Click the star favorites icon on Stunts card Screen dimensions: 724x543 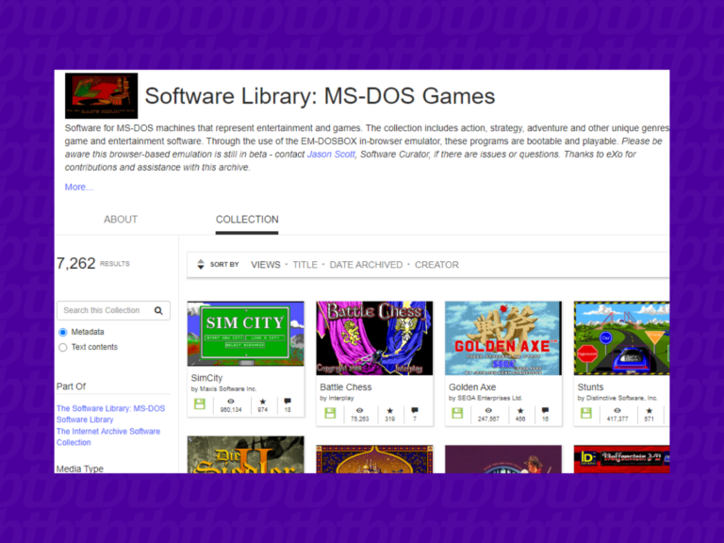[x=650, y=410]
